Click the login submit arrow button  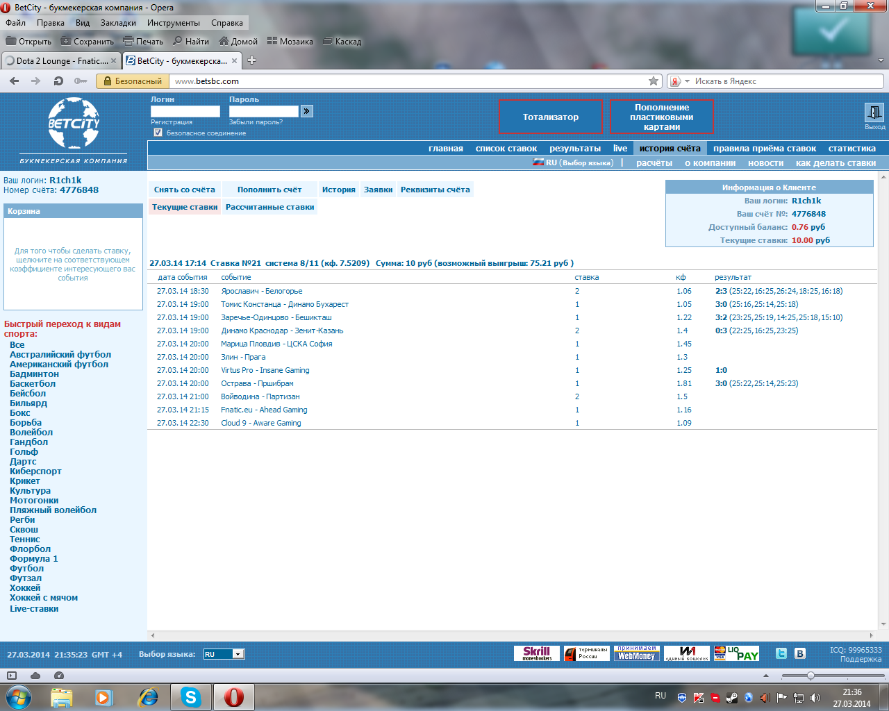[307, 111]
